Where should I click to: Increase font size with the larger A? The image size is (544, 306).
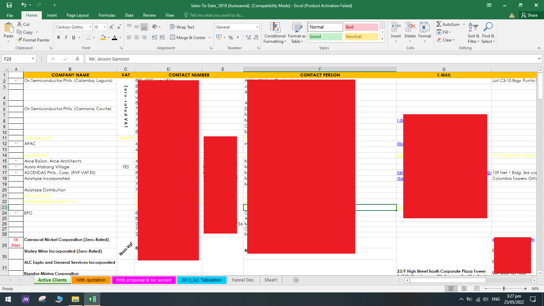coord(112,27)
